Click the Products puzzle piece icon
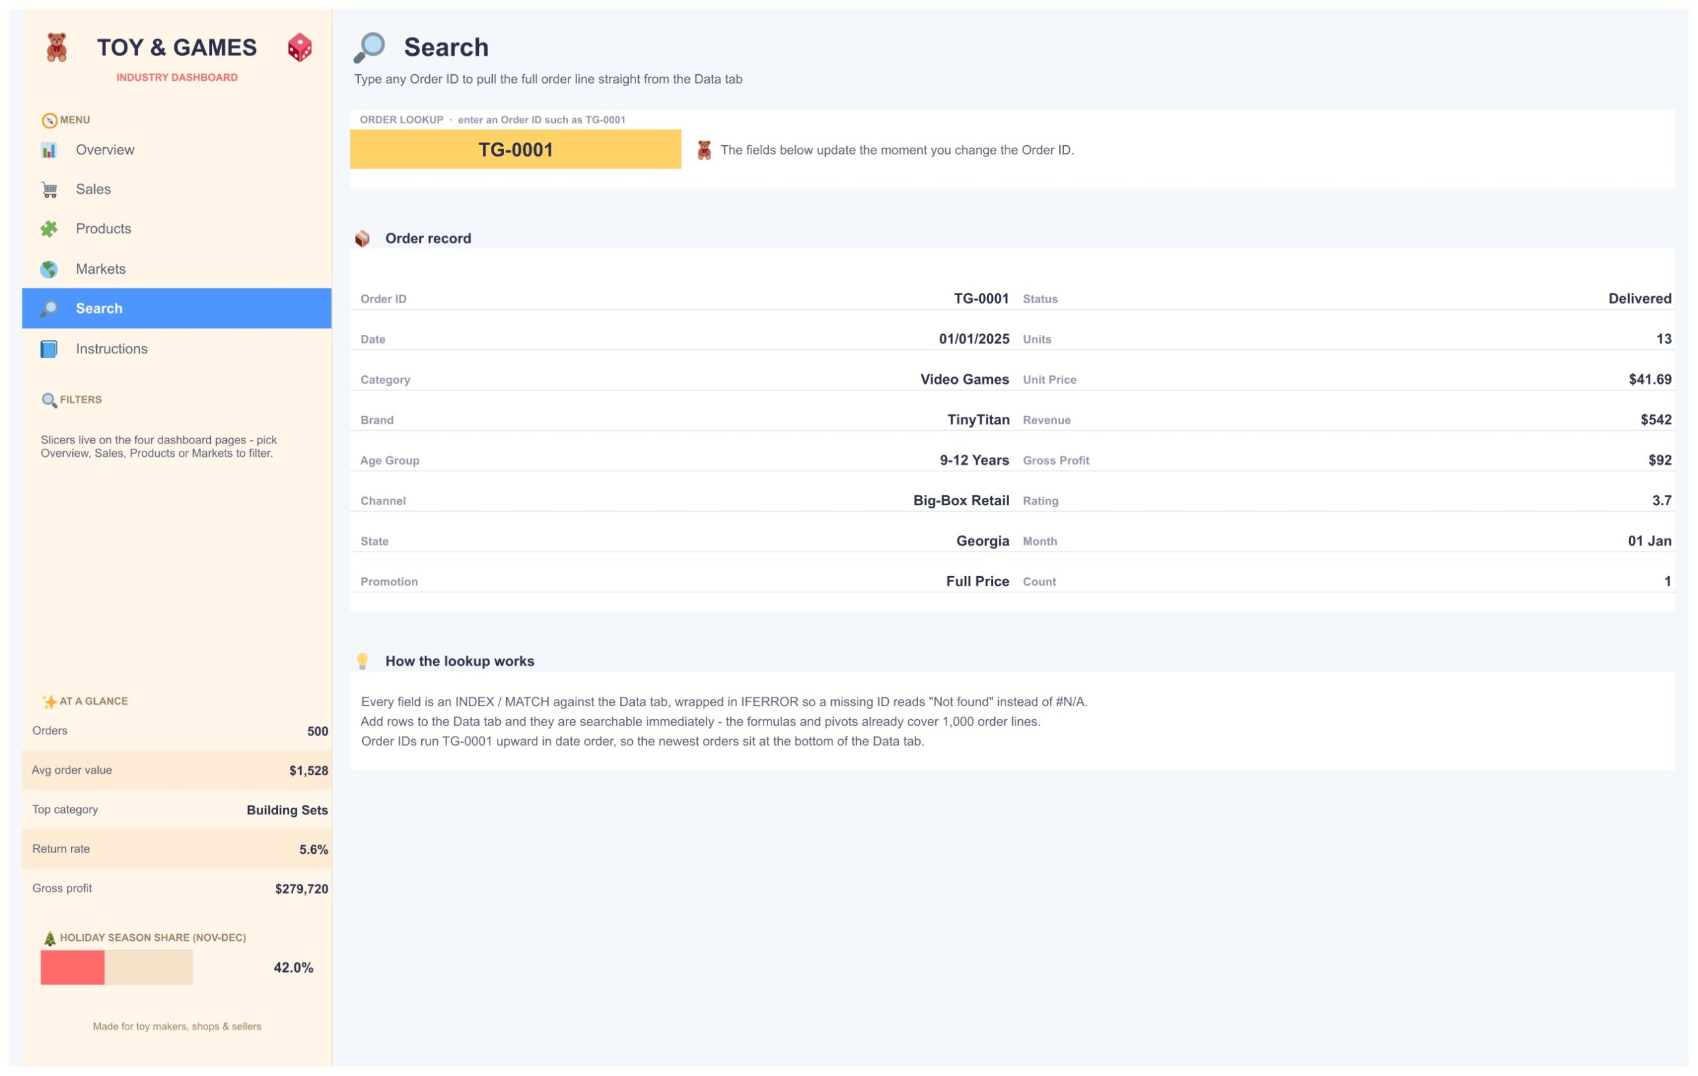The height and width of the screenshot is (1076, 1698). coord(48,229)
